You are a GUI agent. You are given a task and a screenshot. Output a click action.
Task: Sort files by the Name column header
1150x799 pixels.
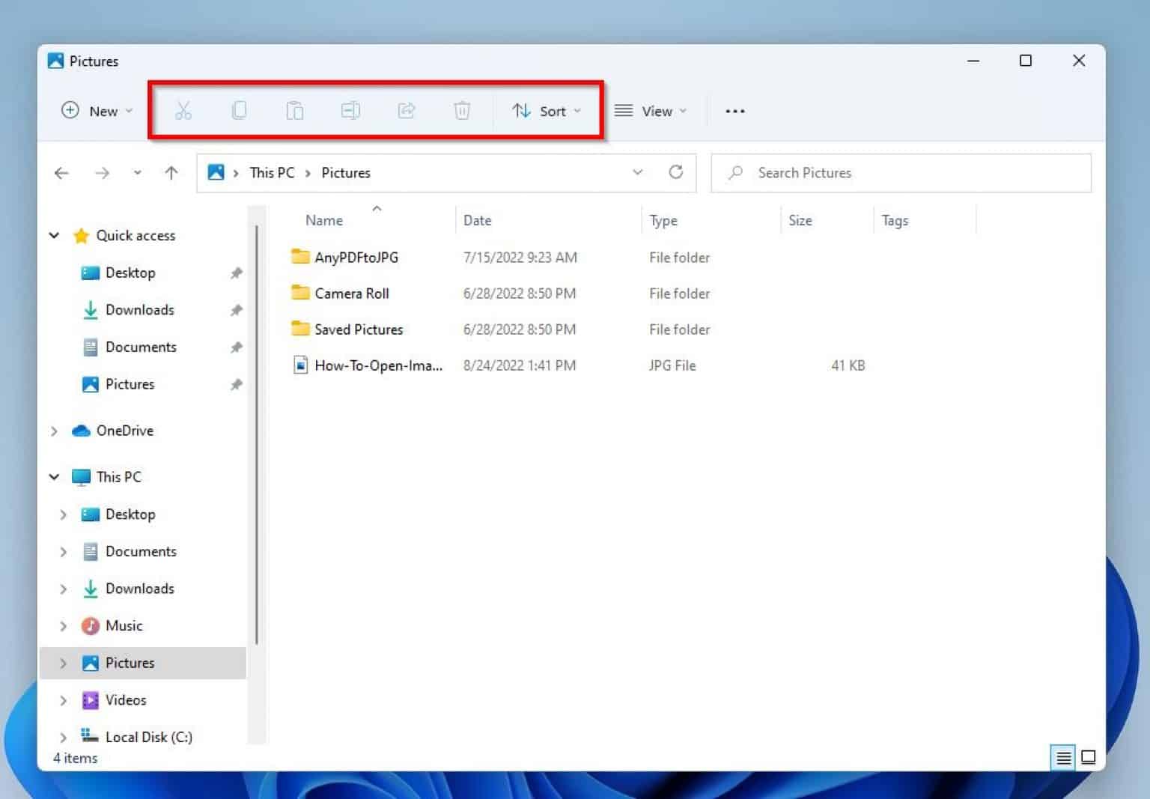point(323,219)
